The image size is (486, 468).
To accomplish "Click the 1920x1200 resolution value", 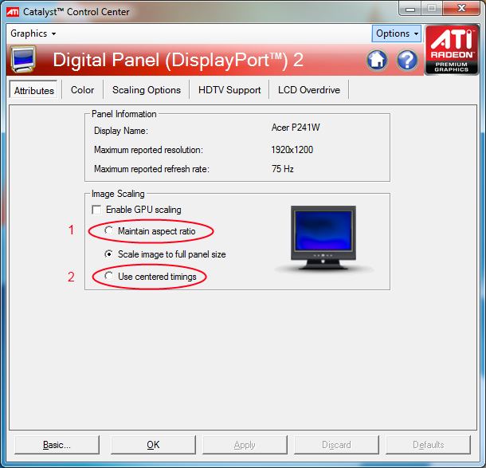I will [x=292, y=150].
